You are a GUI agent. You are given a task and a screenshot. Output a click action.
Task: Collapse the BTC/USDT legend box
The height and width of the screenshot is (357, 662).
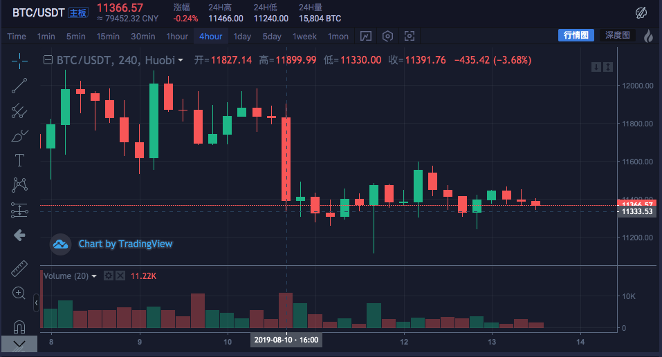pos(48,60)
